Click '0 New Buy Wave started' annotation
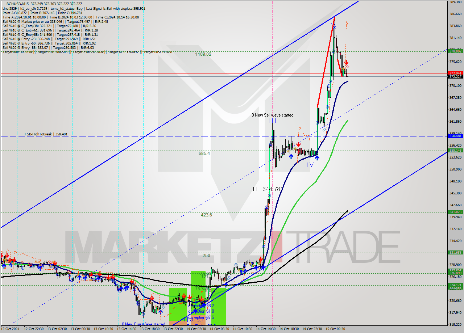Image resolution: width=464 pixels, height=333 pixels. pos(144,324)
